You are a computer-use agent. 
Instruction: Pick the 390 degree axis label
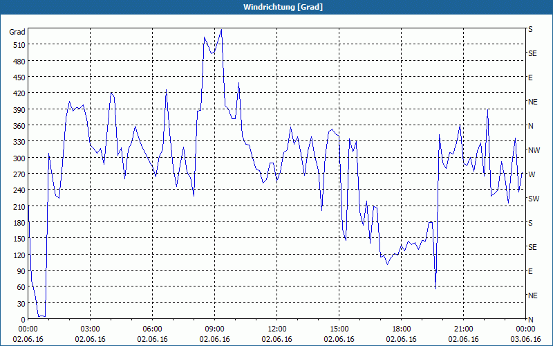(x=19, y=110)
